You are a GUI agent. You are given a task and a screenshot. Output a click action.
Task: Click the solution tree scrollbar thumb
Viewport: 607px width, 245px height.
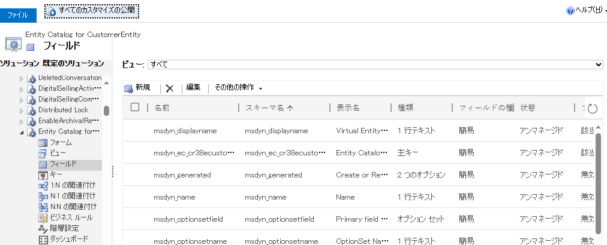coord(106,111)
